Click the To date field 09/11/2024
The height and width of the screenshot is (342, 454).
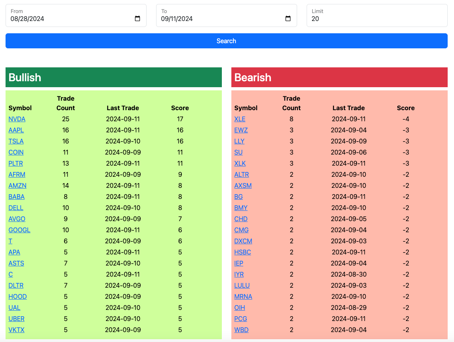[227, 15]
